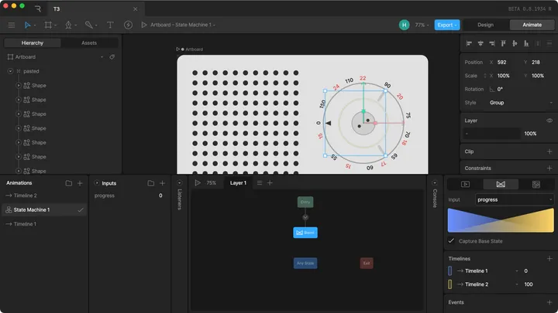Select the Text tool
The width and height of the screenshot is (558, 313).
click(x=110, y=25)
